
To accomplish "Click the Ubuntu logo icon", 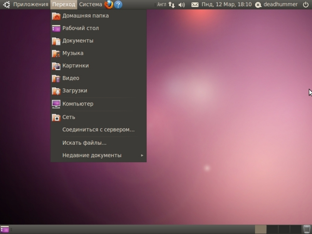I will [x=6, y=5].
